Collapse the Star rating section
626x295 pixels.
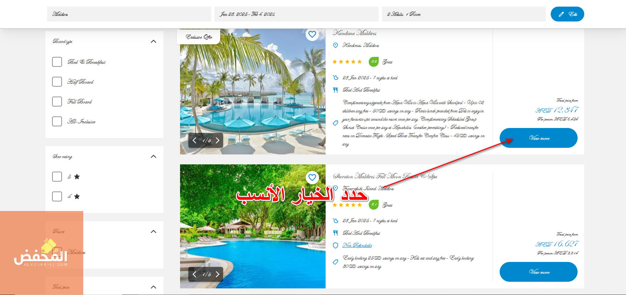[x=154, y=156]
